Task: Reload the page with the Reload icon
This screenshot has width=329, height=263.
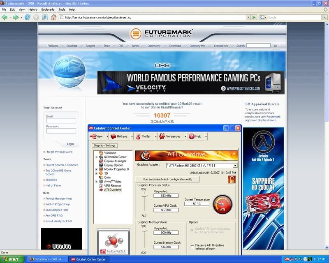Action: 27,17
